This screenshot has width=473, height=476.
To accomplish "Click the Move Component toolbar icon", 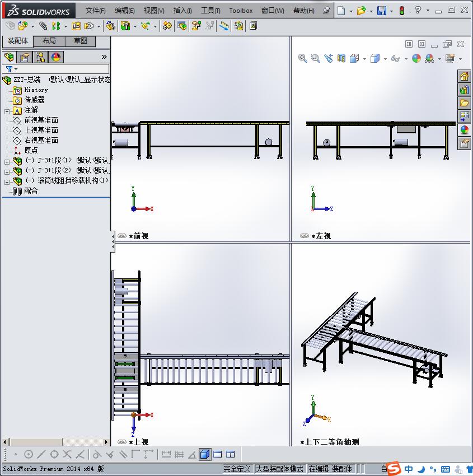I will coord(88,26).
